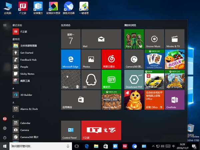This screenshot has width=200, height=150.
Task: Open Microsoft Solitaire Collection tile
Action: 154,59
